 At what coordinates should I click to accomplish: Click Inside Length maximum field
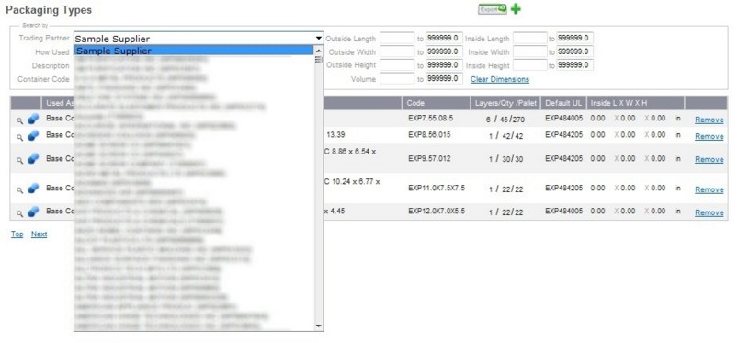(x=574, y=39)
